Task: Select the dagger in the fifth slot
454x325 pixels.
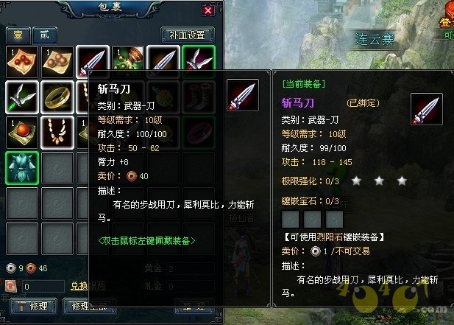Action: 163,58
